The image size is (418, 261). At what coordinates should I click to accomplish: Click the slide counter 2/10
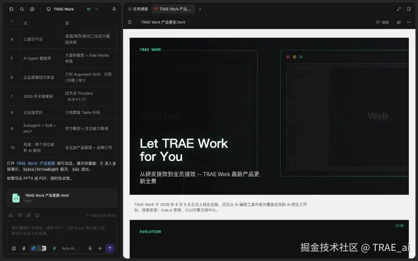399,225
